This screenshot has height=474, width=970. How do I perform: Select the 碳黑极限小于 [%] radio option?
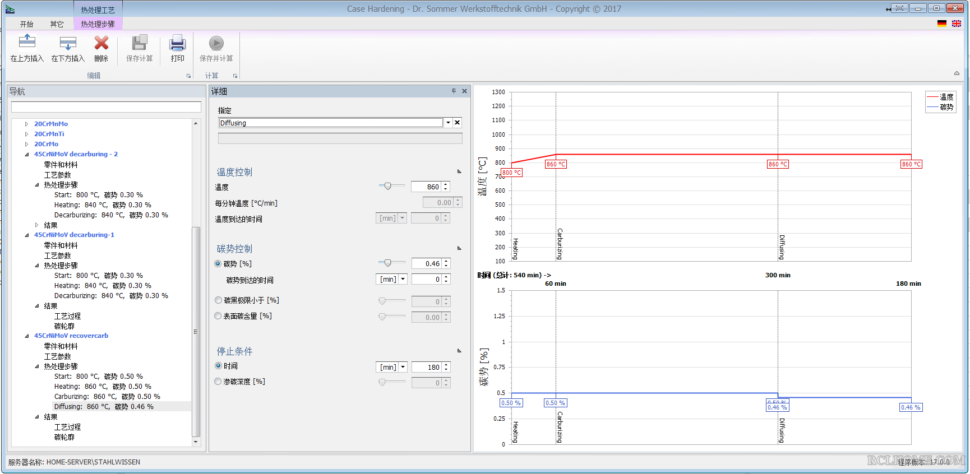(218, 300)
